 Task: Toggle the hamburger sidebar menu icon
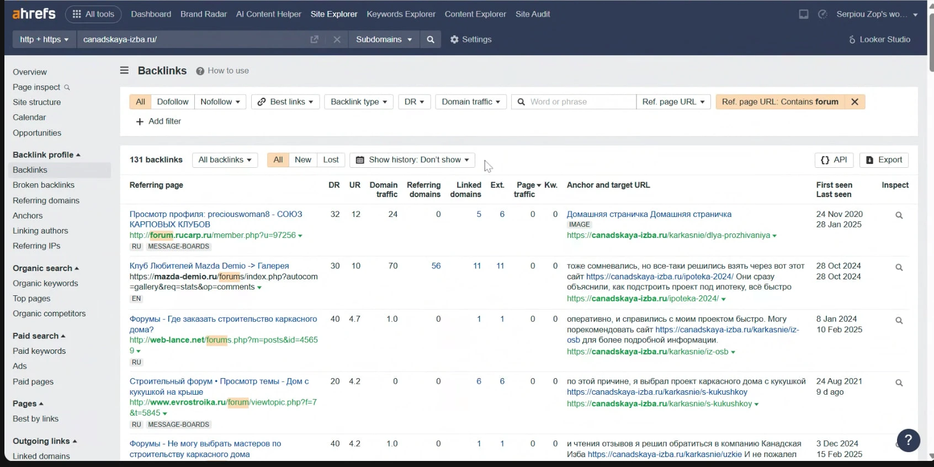[124, 71]
